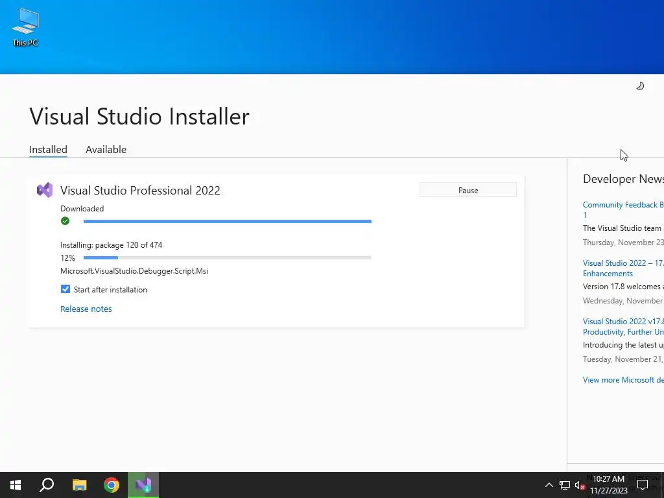The image size is (664, 498).
Task: Launch File Explorer from taskbar
Action: point(79,485)
